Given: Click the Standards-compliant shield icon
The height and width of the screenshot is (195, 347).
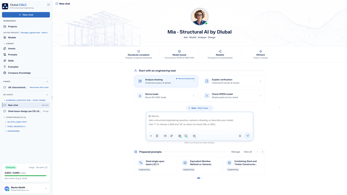Looking at the screenshot, I should pos(138,51).
